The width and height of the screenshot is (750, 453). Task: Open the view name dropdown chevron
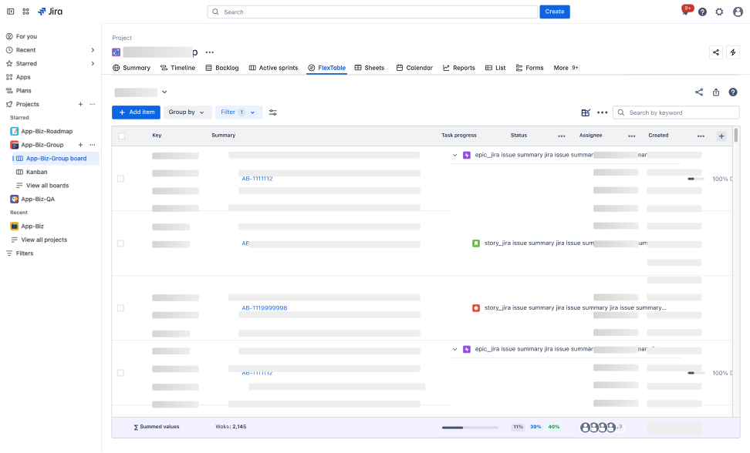(x=164, y=92)
